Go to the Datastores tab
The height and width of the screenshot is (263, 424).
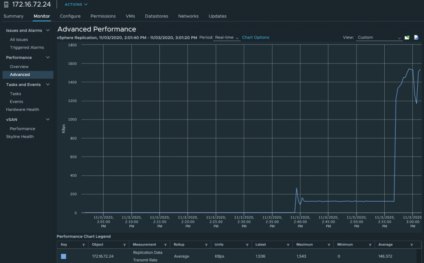[157, 16]
